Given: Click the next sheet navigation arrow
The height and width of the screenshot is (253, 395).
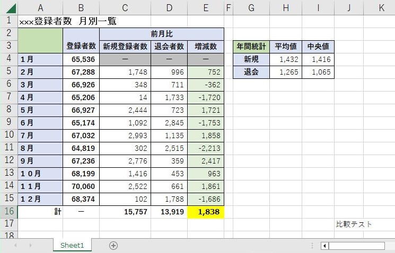Looking at the screenshot, I should [30, 246].
